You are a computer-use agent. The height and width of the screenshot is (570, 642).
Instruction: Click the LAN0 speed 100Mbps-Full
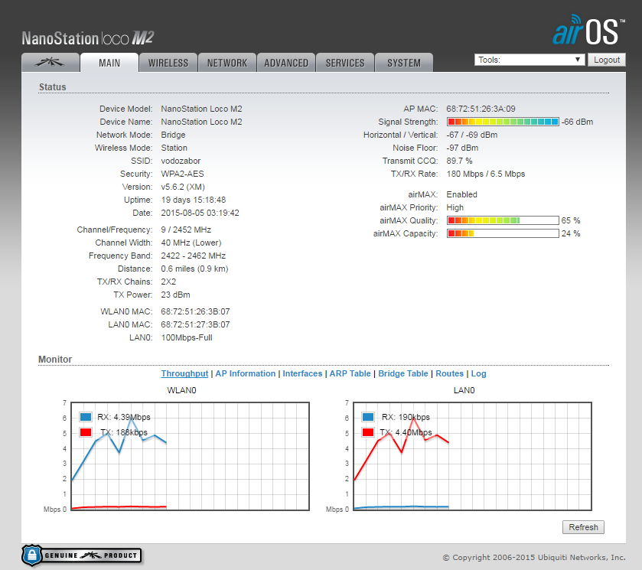[187, 338]
